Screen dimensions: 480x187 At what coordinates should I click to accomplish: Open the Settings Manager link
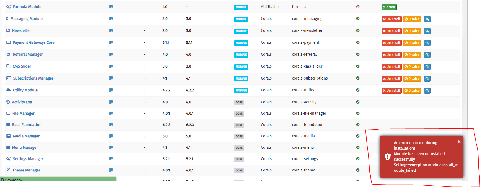[28, 159]
